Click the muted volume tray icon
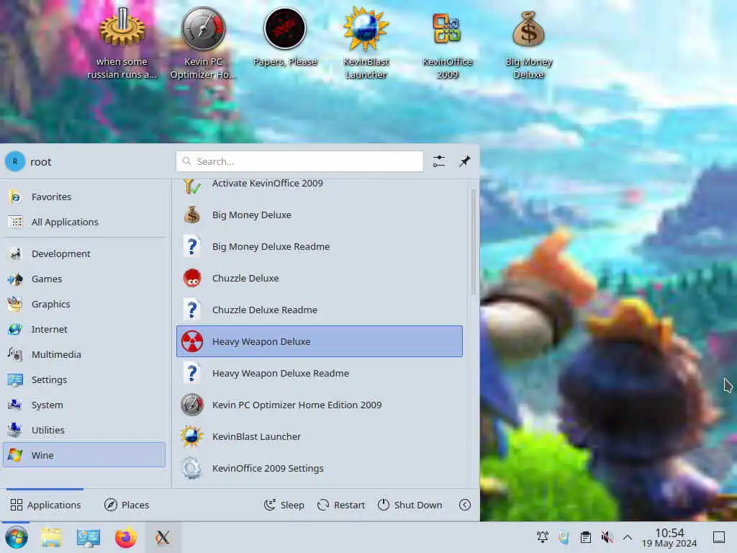The height and width of the screenshot is (553, 737). [607, 536]
